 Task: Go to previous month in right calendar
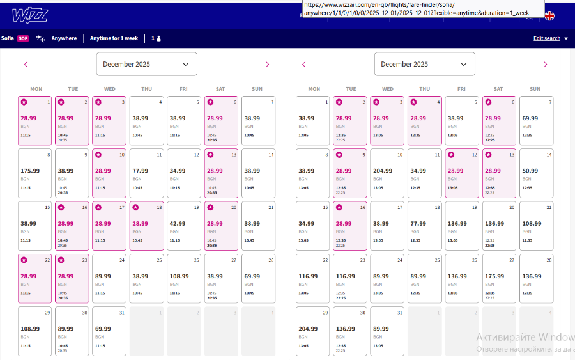click(304, 64)
